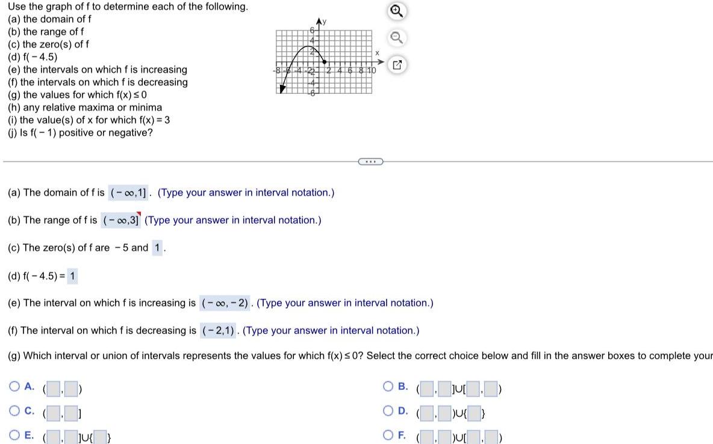Select answer choice A radio button
This screenshot has height=444, width=713.
click(14, 386)
